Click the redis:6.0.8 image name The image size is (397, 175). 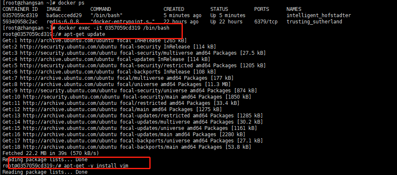pyautogui.click(x=62, y=22)
